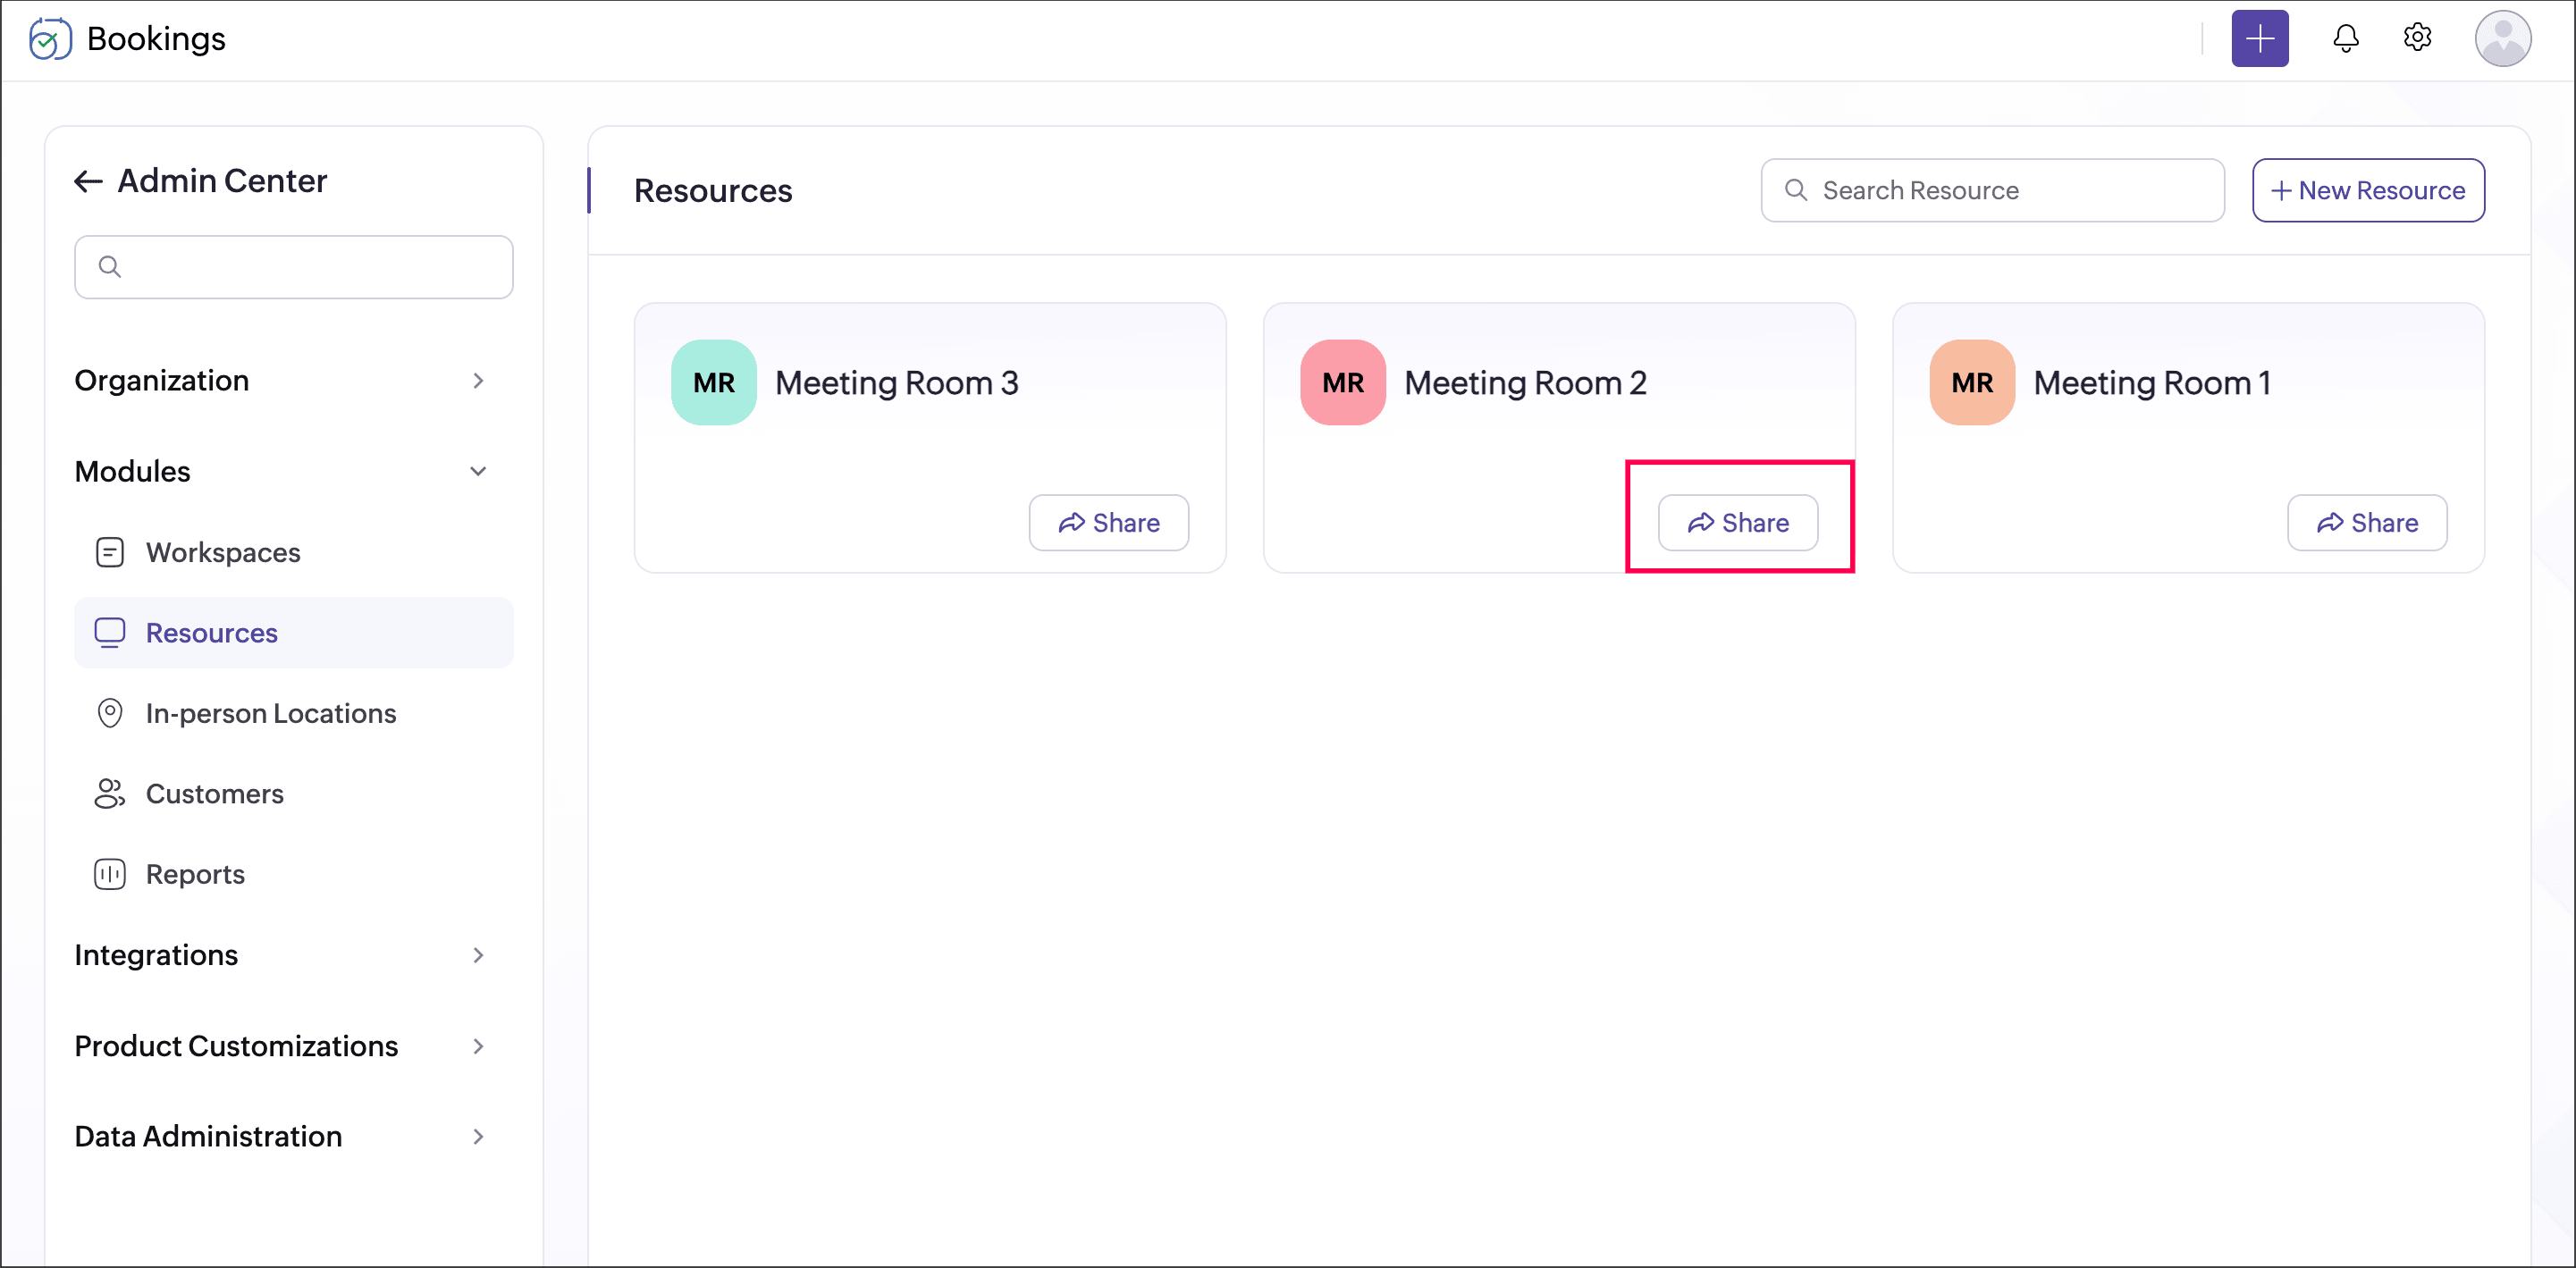
Task: Focus the Admin Center sidebar search box
Action: pos(293,267)
